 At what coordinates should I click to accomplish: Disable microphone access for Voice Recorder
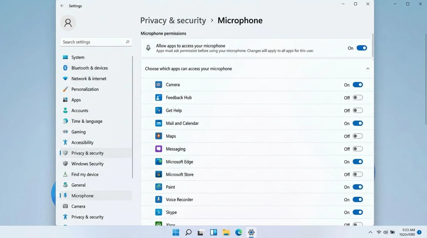(x=358, y=200)
